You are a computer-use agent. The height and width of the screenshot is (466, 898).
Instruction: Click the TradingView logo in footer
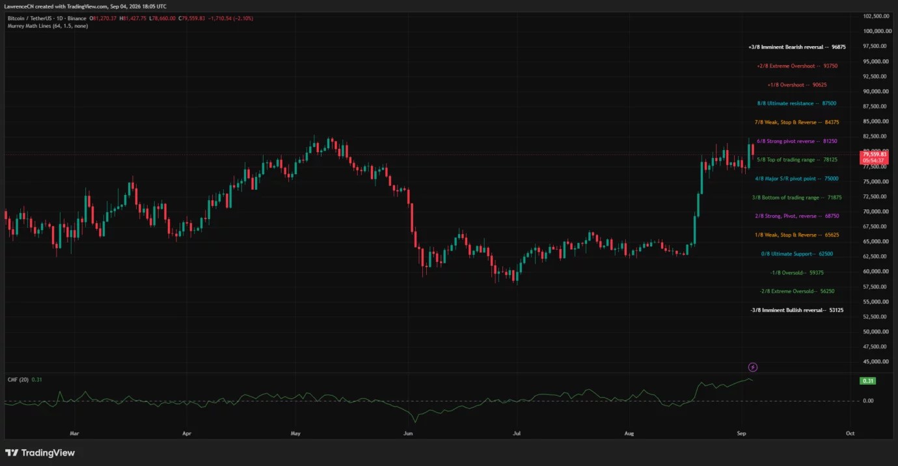click(x=40, y=453)
